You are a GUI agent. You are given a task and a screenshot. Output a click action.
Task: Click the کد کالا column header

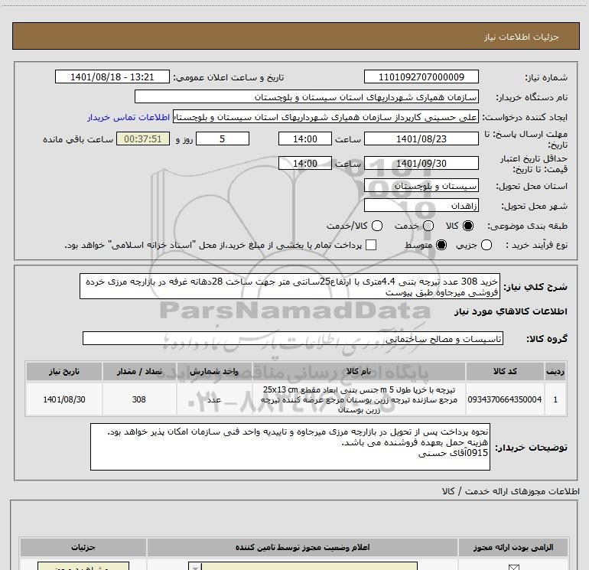point(505,371)
